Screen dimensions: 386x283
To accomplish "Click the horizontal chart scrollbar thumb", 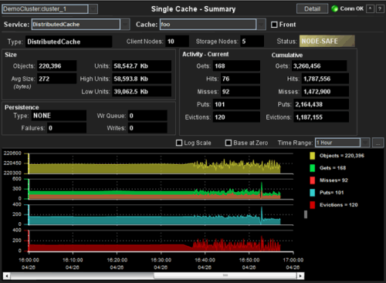I will (225, 276).
